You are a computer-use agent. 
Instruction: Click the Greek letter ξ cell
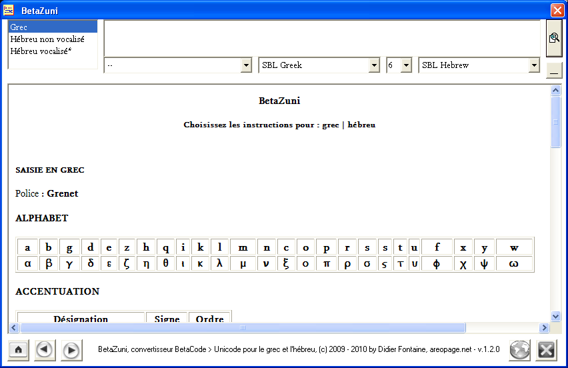[x=286, y=264]
